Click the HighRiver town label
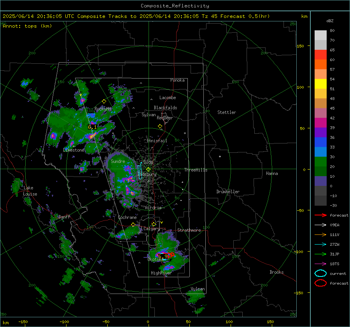 [161, 273]
